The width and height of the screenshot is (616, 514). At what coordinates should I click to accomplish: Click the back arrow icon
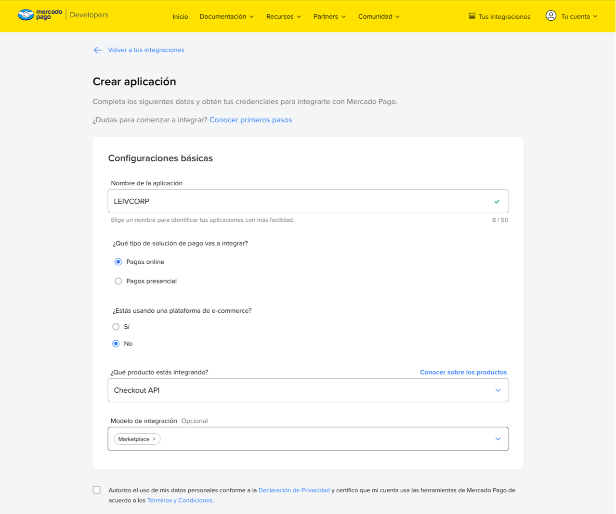coord(98,50)
